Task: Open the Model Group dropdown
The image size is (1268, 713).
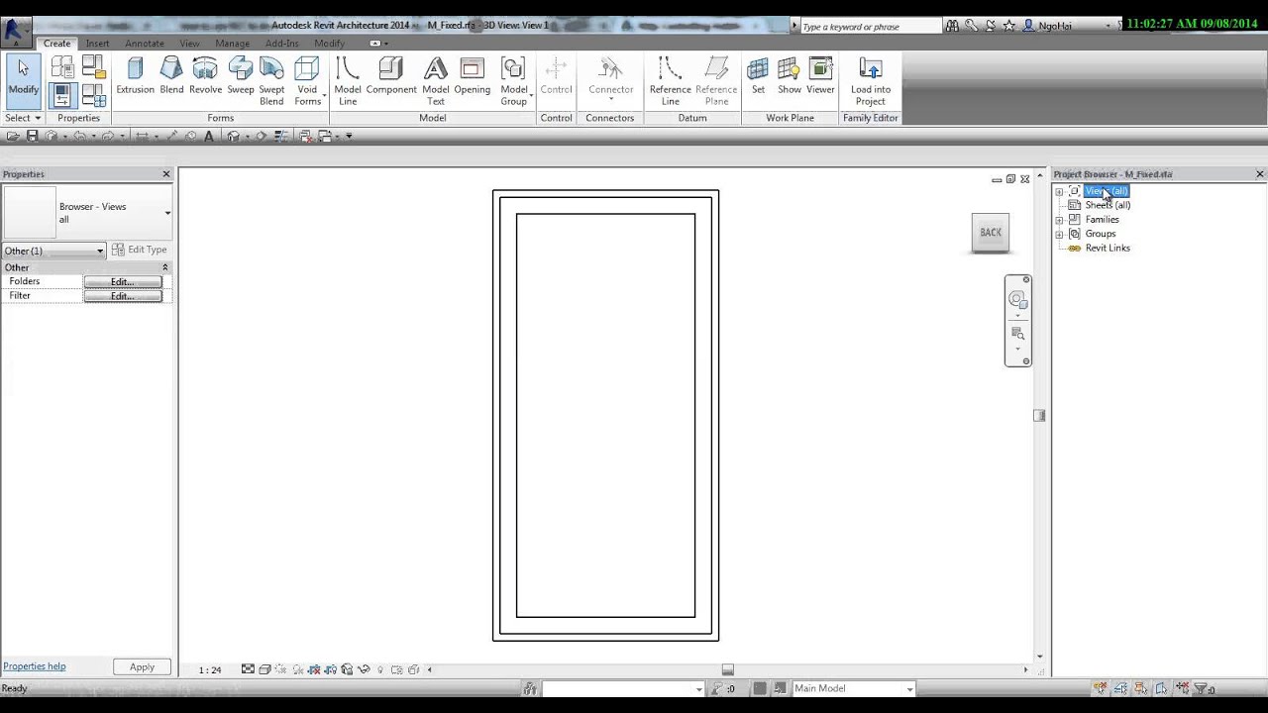Action: [513, 81]
